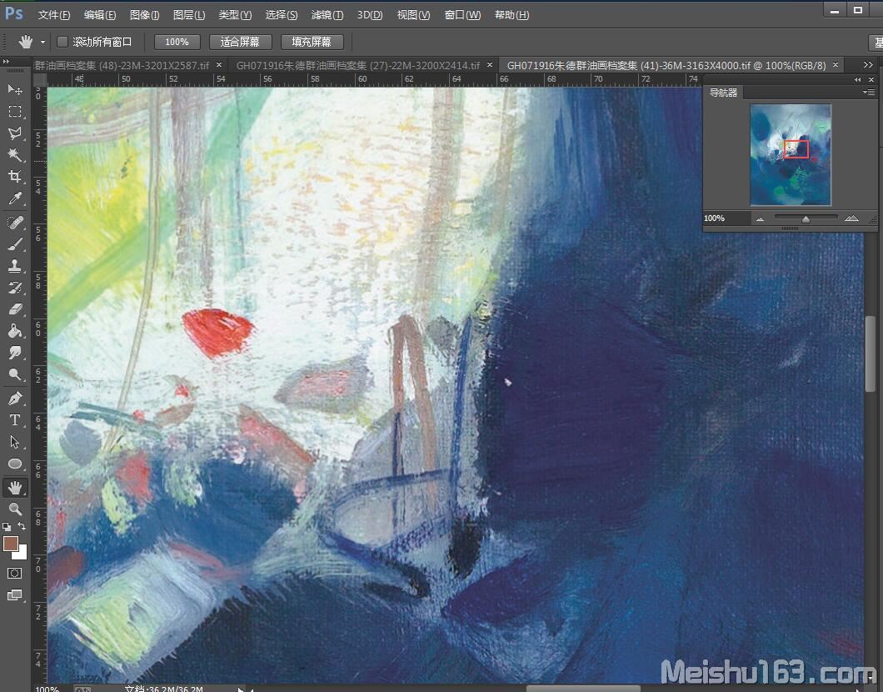Select the History Brush tool
This screenshot has height=692, width=883.
15,288
